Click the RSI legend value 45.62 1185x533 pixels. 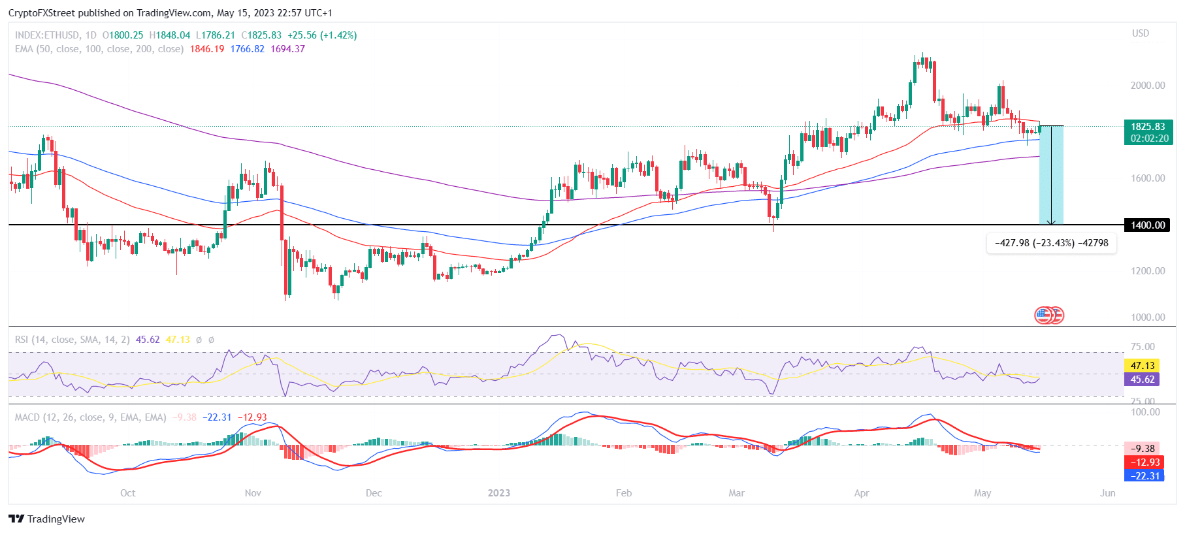tap(148, 340)
